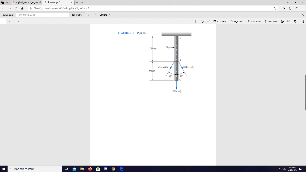
Task: Open the clock and date flyout
Action: (292, 169)
